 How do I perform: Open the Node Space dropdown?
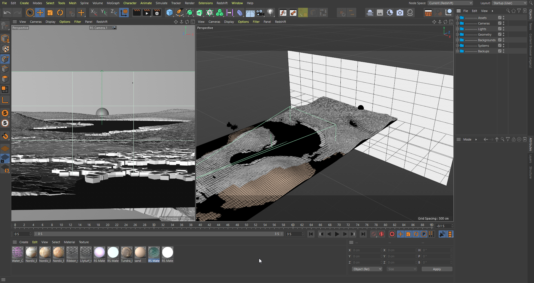tap(450, 3)
